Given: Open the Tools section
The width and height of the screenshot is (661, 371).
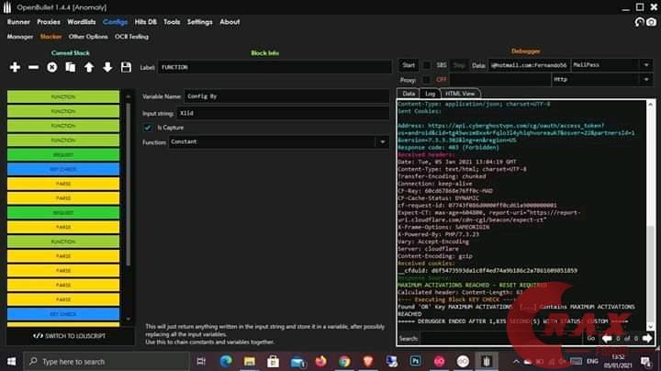Looking at the screenshot, I should click(172, 22).
